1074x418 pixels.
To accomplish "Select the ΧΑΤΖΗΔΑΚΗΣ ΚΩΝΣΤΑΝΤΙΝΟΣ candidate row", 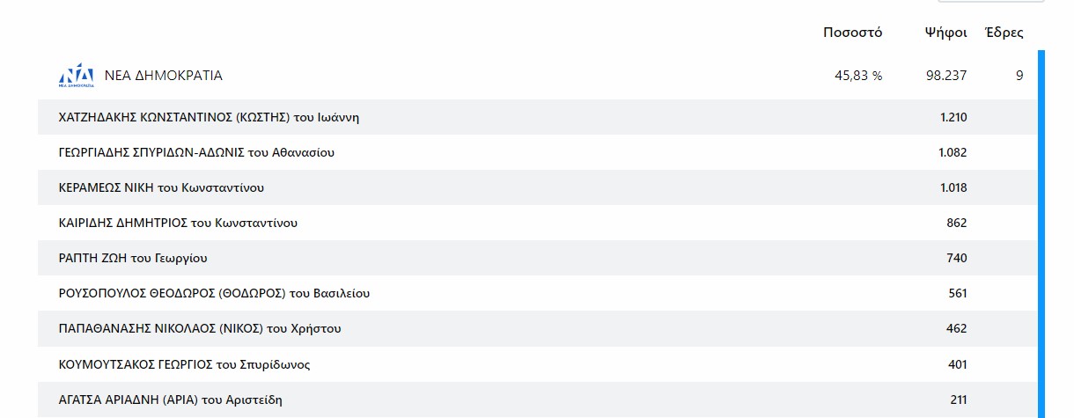I will 538,117.
